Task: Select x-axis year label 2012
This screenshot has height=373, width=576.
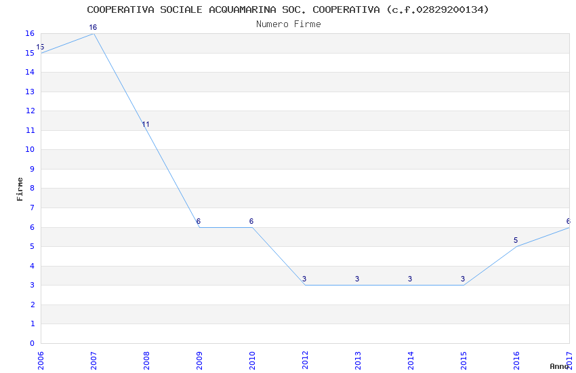Action: (305, 361)
